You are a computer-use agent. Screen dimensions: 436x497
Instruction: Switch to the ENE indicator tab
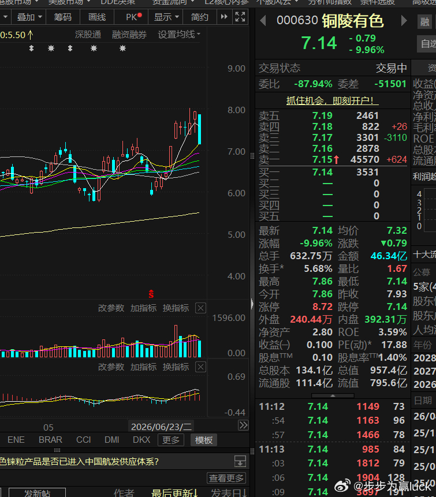pos(16,440)
